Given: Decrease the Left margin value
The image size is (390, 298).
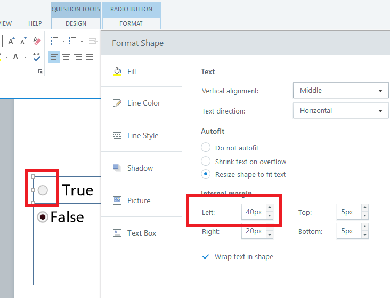Looking at the screenshot, I should click(x=270, y=215).
